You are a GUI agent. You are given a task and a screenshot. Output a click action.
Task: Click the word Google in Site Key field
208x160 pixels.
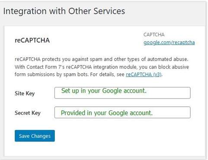click(x=112, y=91)
